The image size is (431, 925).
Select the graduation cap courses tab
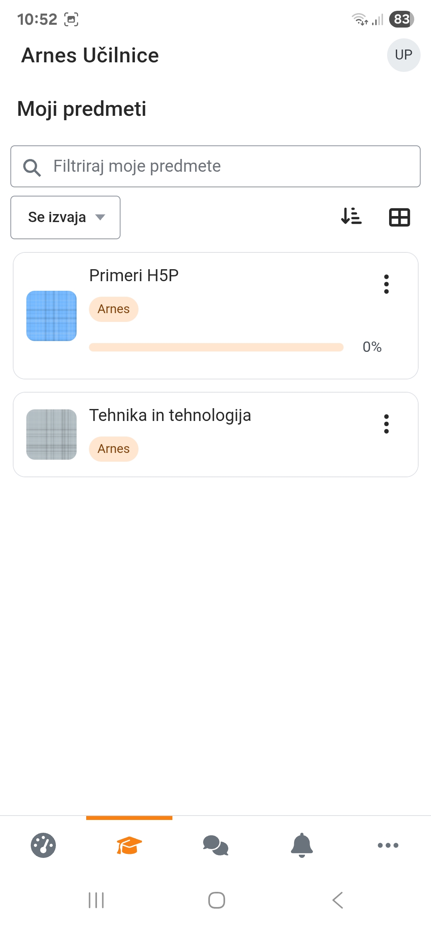(129, 845)
